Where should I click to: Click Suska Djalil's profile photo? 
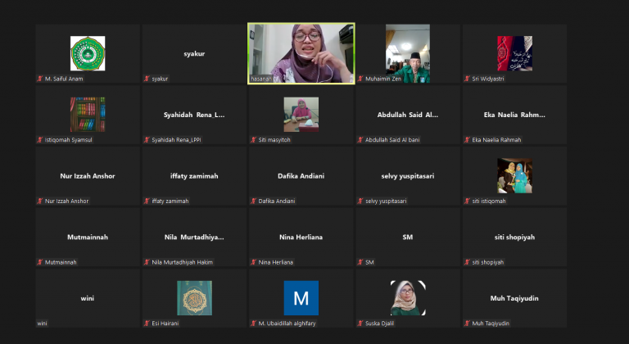[408, 298]
